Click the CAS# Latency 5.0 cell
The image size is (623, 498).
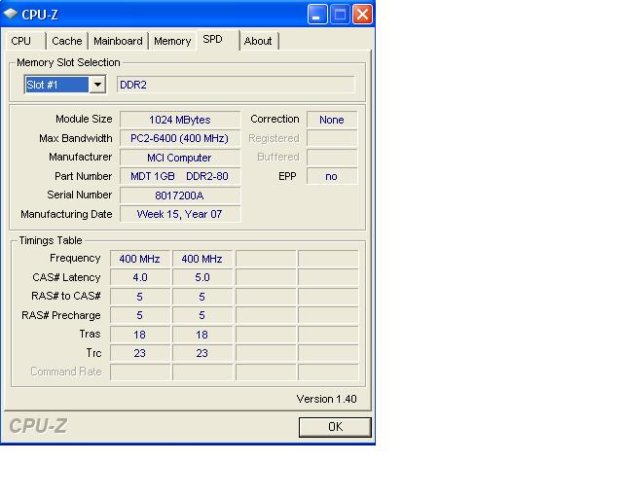pyautogui.click(x=202, y=277)
